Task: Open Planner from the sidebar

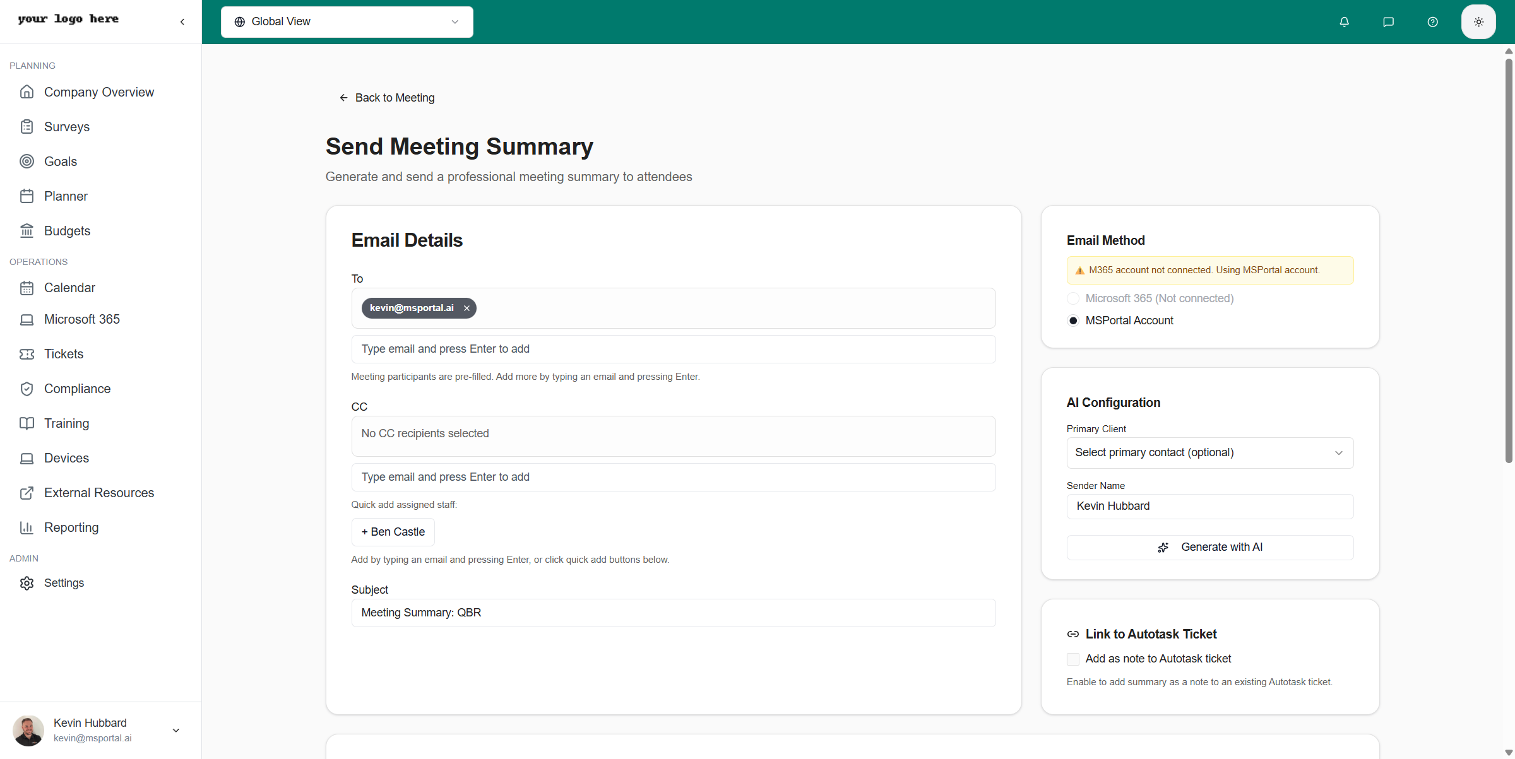Action: pos(66,196)
